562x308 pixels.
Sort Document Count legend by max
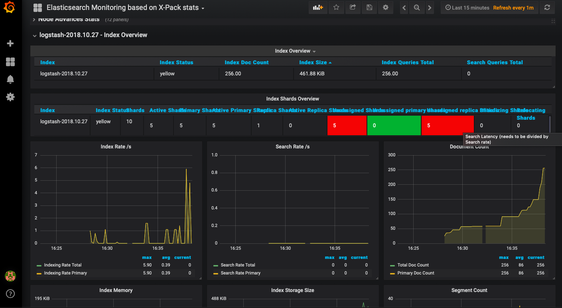pos(504,257)
